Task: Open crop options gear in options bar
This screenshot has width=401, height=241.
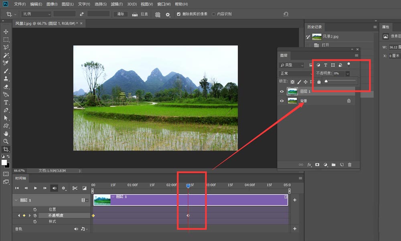Action: coord(168,14)
